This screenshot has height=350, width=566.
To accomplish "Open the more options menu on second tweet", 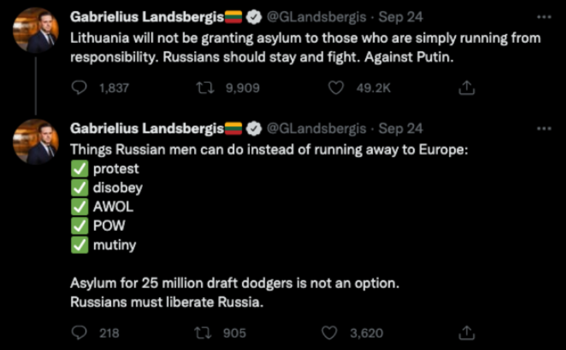I will point(544,129).
